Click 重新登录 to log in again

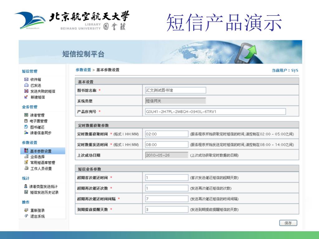(x=37, y=210)
